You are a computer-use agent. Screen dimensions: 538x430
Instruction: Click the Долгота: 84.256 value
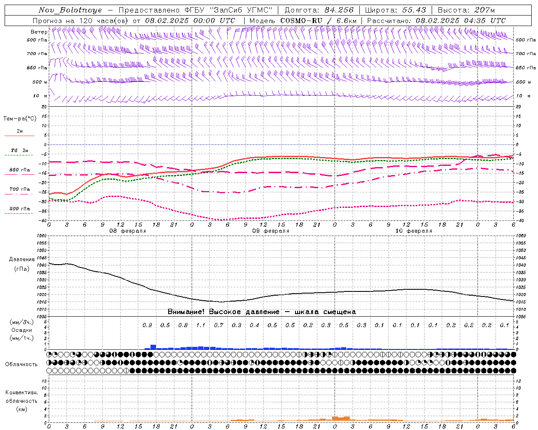(x=319, y=10)
